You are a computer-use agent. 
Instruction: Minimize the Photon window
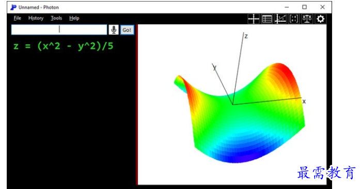287,7
